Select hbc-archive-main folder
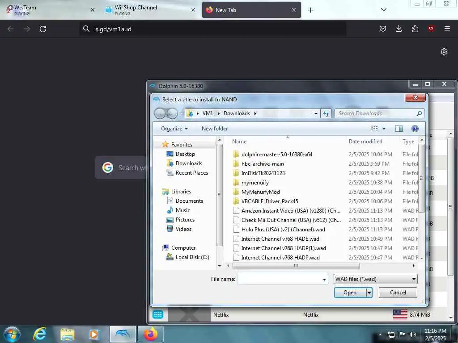This screenshot has width=458, height=343. click(x=262, y=163)
